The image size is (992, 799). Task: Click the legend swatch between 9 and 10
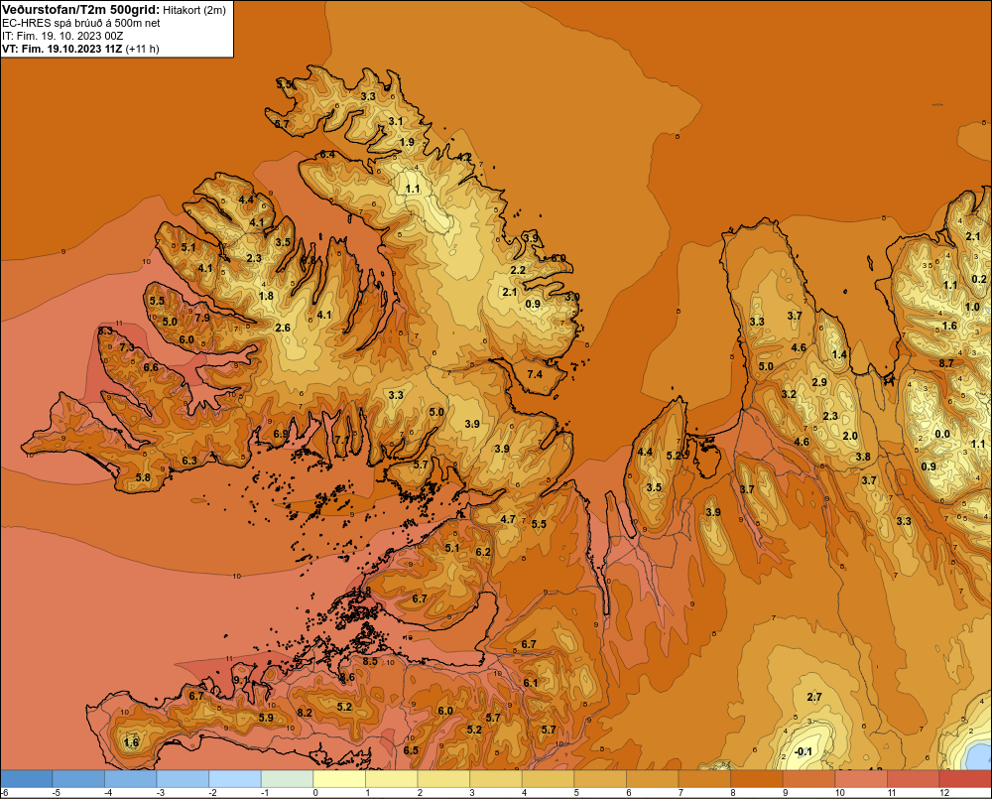[x=808, y=779]
